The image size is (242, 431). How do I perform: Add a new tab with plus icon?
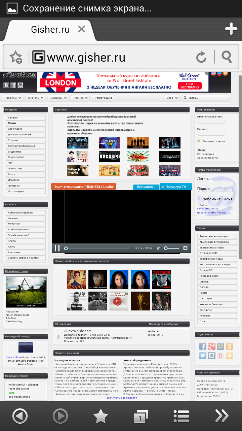[231, 29]
